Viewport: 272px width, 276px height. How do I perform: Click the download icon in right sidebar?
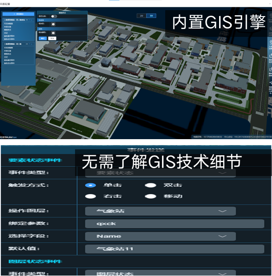click(x=271, y=69)
